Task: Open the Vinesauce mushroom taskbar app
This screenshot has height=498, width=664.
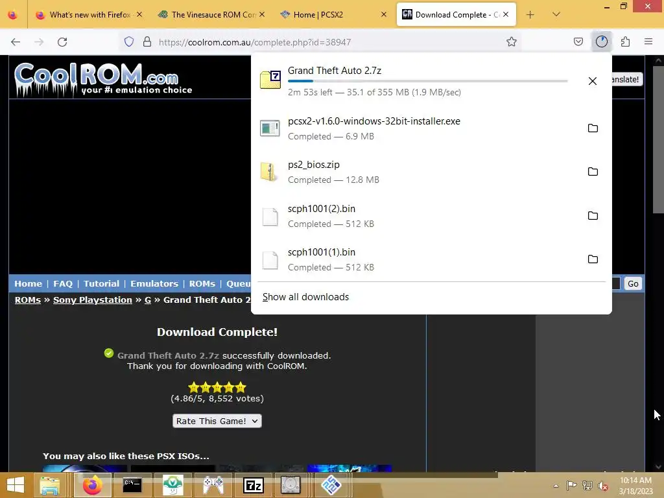Action: tap(172, 485)
